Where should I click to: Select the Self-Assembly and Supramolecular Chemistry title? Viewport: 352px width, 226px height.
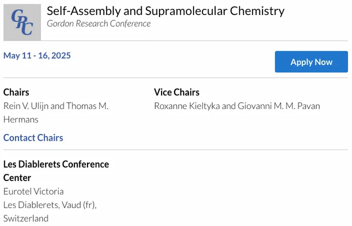166,11
